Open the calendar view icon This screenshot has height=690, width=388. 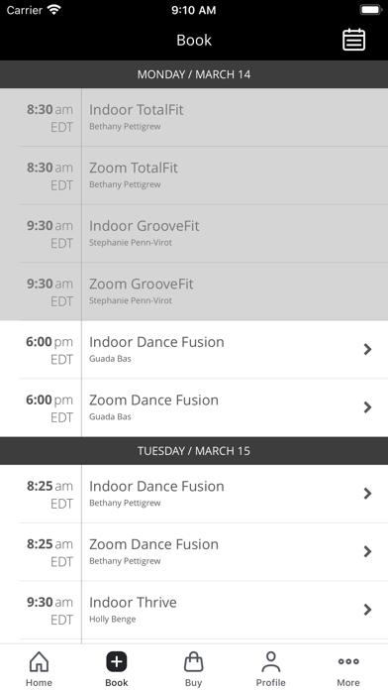click(353, 40)
